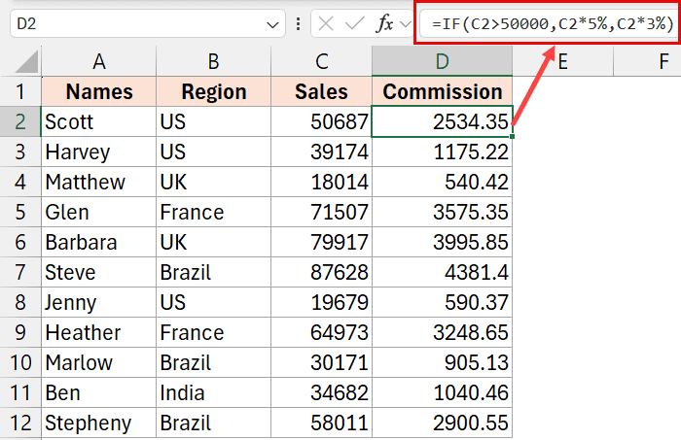Select row 12 header
The width and height of the screenshot is (681, 440).
click(x=20, y=423)
